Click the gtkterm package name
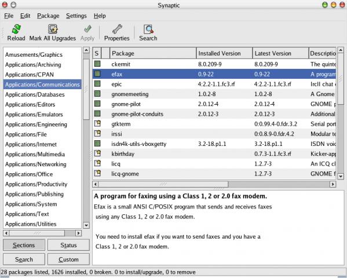The image size is (347, 278). tap(121, 124)
